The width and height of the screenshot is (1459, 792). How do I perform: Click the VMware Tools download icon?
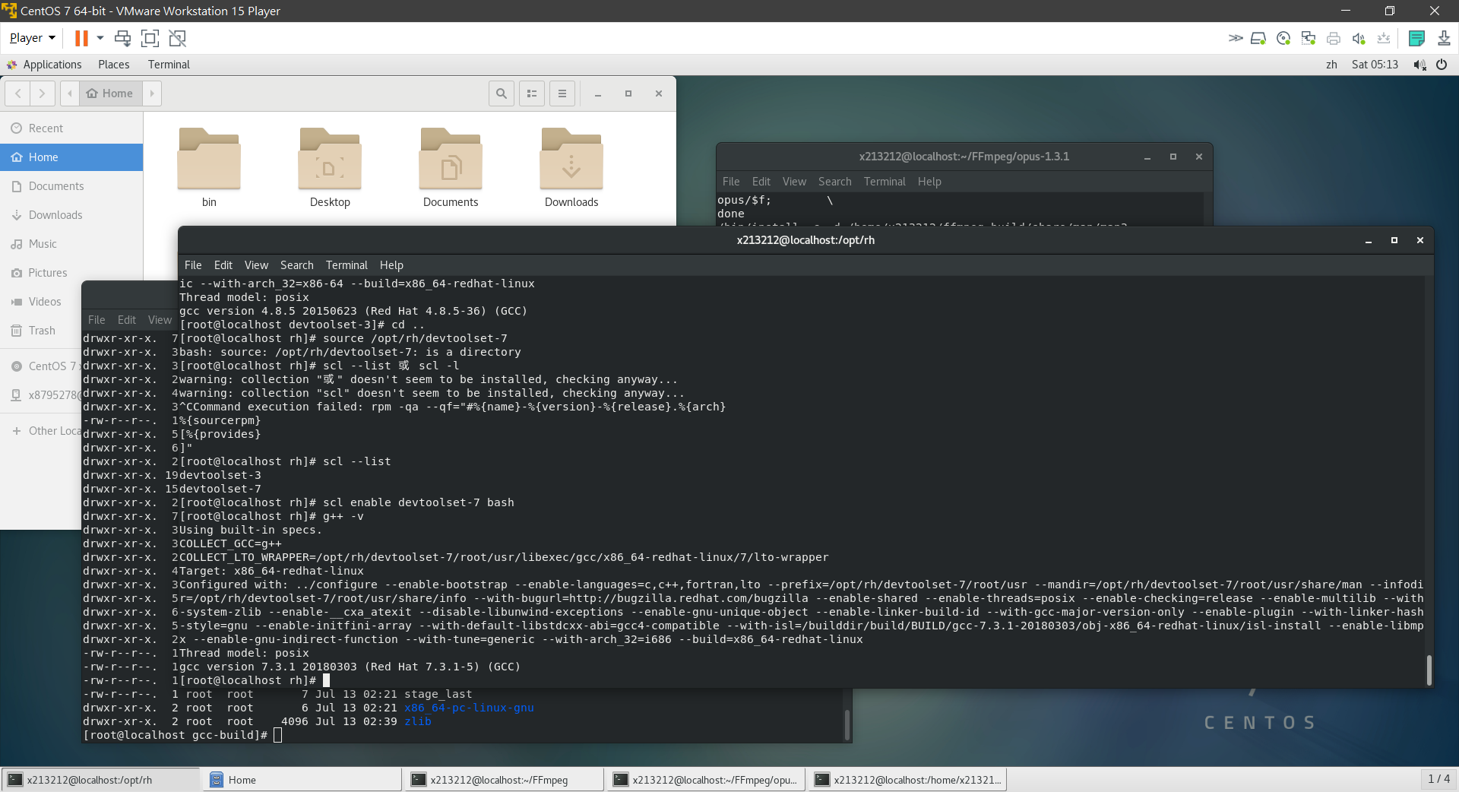click(x=1444, y=38)
